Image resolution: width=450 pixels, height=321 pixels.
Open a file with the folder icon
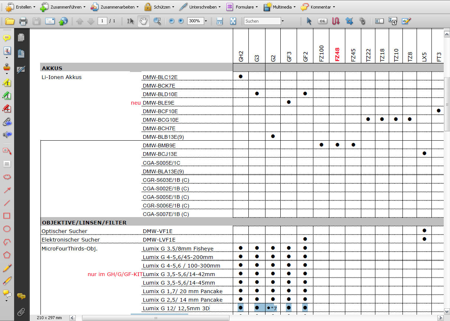(x=10, y=21)
